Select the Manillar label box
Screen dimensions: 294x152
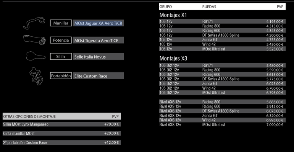point(61,23)
